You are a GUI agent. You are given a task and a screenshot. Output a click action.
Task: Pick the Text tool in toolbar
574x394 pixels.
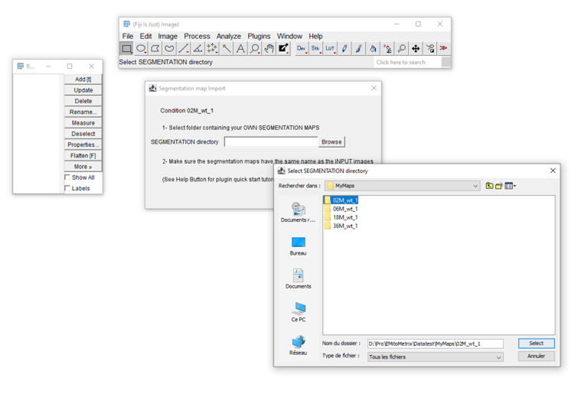click(x=240, y=48)
